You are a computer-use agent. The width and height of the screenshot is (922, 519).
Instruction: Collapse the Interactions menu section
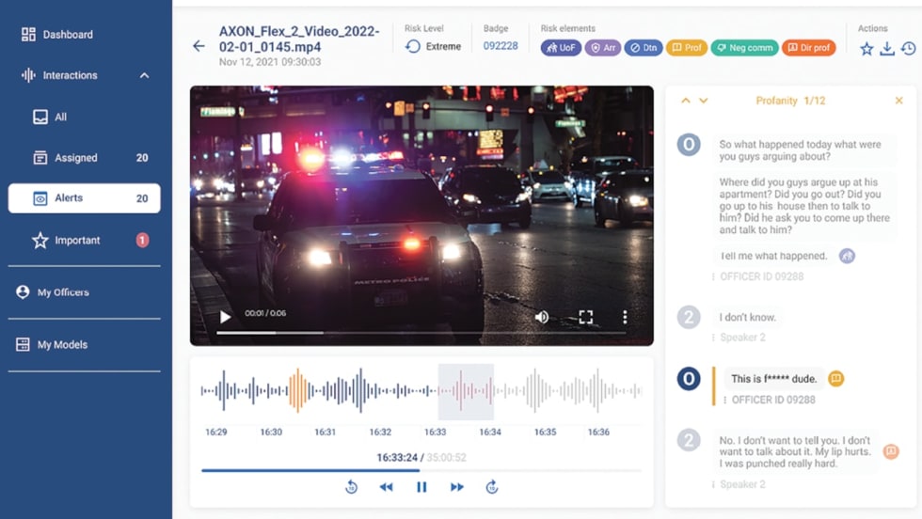point(144,75)
